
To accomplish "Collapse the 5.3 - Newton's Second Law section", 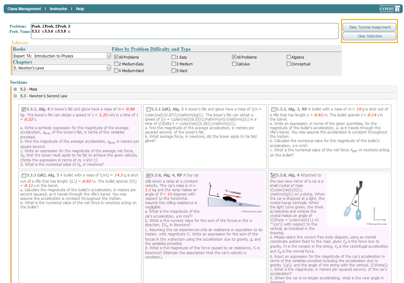I will click(15, 96).
